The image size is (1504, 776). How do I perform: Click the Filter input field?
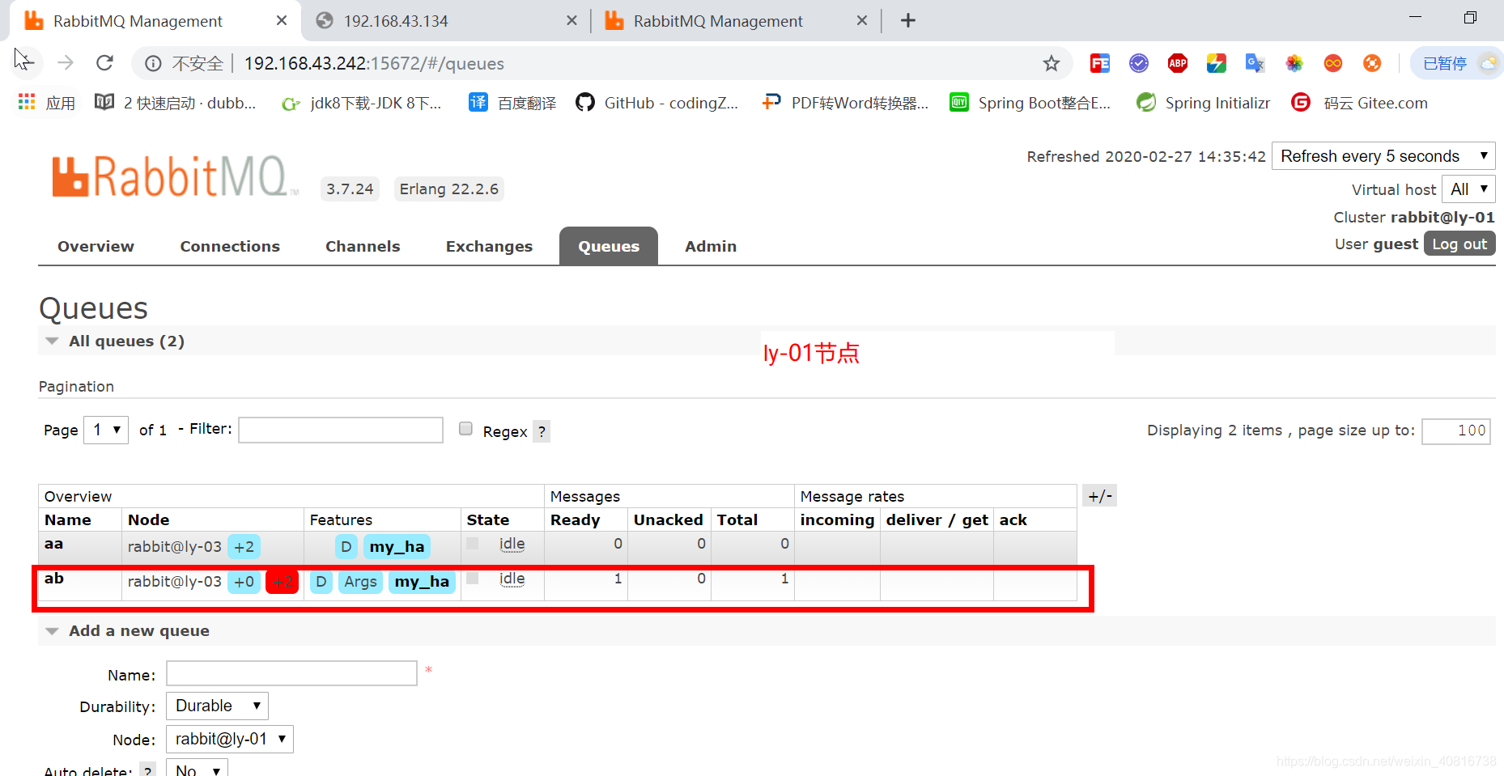(x=341, y=430)
